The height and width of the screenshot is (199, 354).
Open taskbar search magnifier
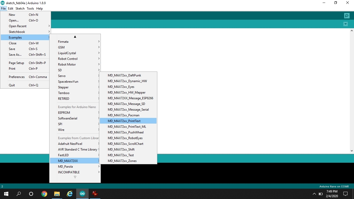point(19,194)
